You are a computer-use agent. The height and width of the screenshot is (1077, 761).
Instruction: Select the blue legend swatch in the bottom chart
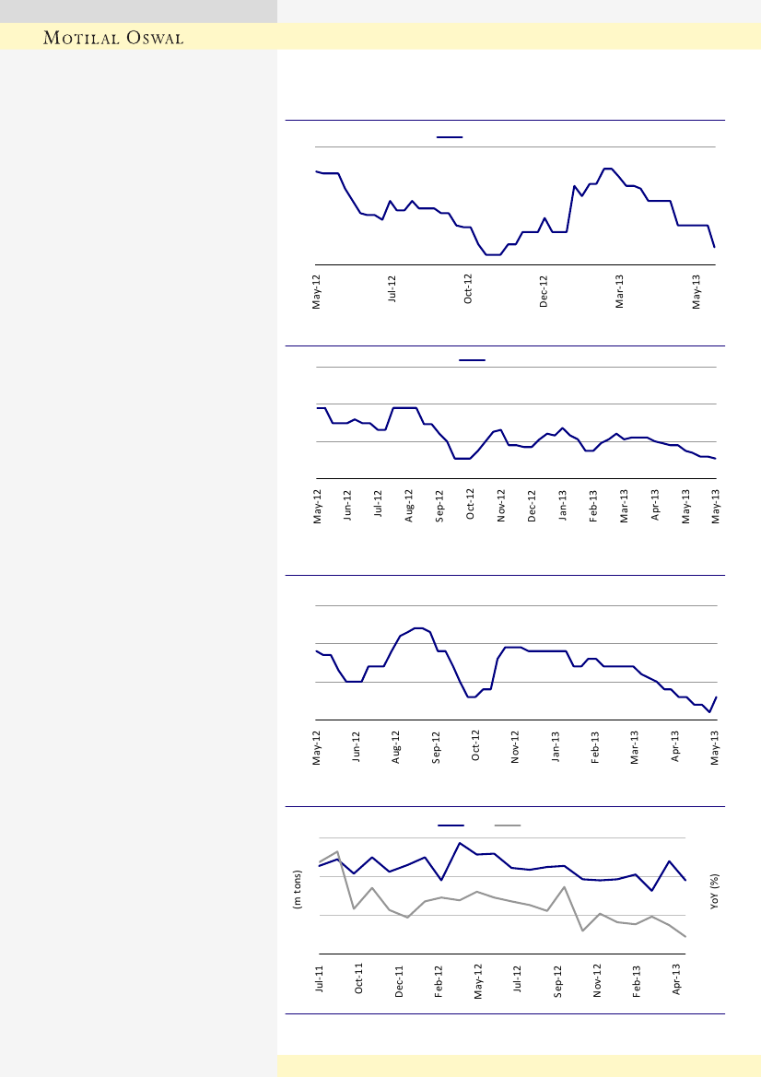point(451,825)
